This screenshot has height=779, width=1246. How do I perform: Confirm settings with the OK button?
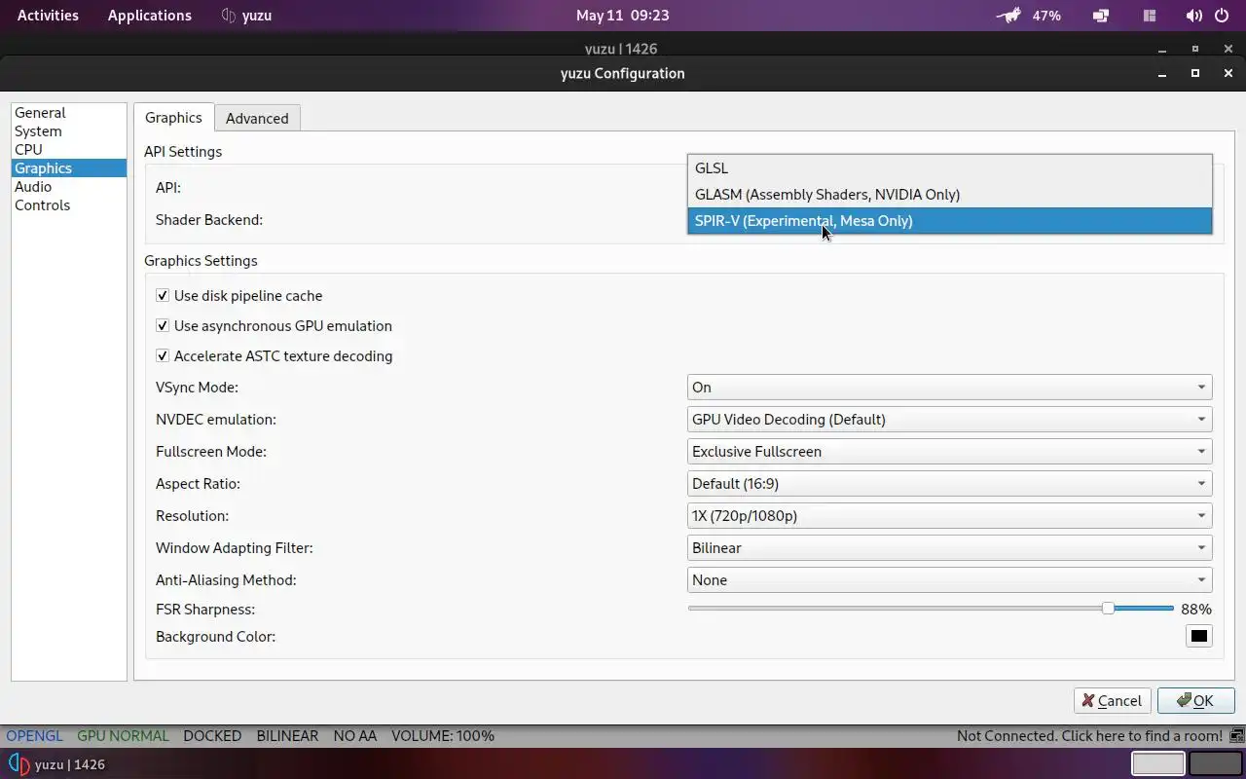[x=1195, y=700]
